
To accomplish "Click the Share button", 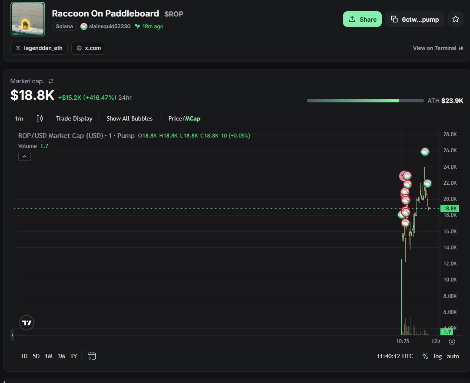I will 362,19.
